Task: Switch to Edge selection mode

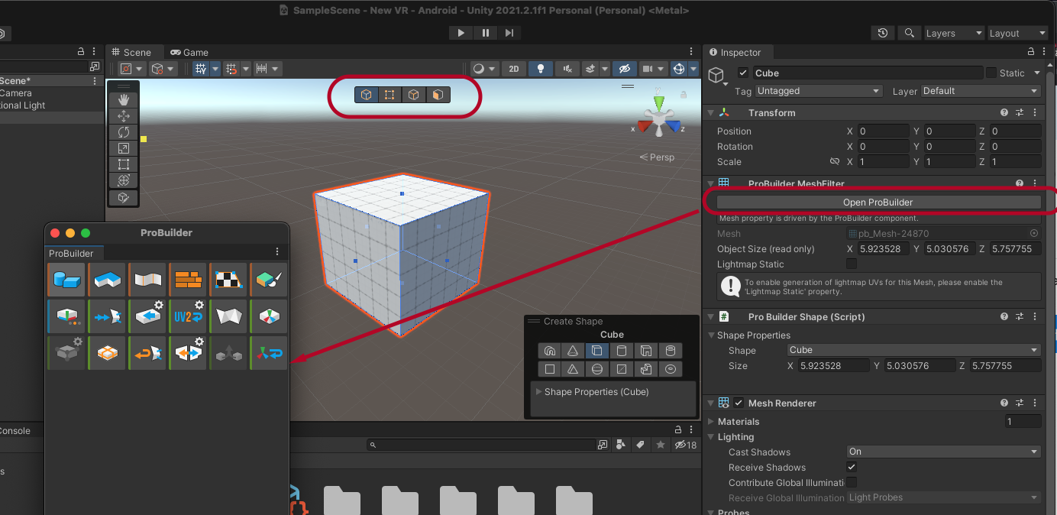Action: [x=414, y=95]
